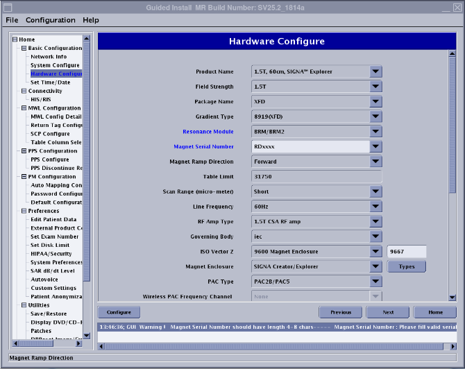Open the File menu

coord(12,20)
